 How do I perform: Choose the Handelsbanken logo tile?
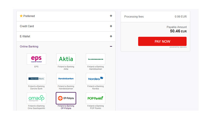click(66, 79)
